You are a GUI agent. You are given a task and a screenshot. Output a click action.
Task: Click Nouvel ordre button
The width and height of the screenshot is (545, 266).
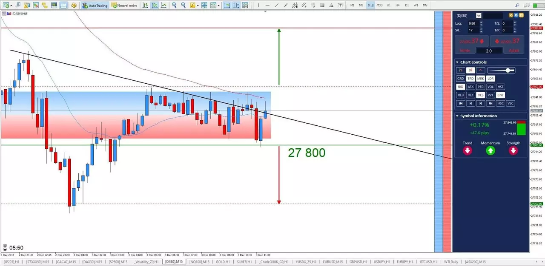tap(124, 6)
